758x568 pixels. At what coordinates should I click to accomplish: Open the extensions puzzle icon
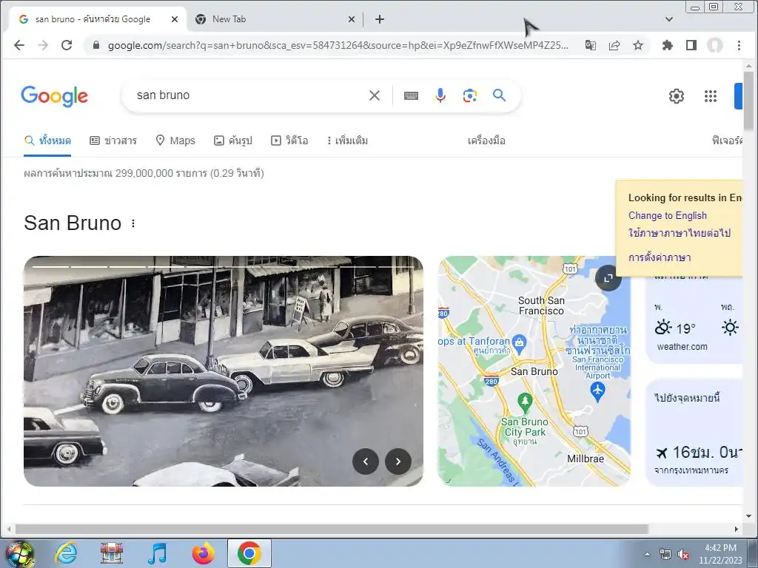[668, 45]
